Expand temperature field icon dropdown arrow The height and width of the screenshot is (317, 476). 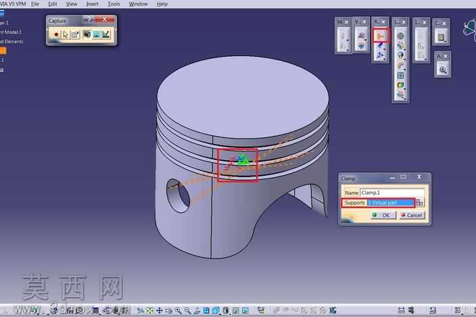[404, 89]
